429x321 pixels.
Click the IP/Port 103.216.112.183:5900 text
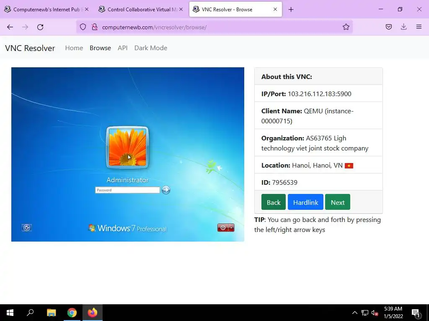tap(306, 94)
